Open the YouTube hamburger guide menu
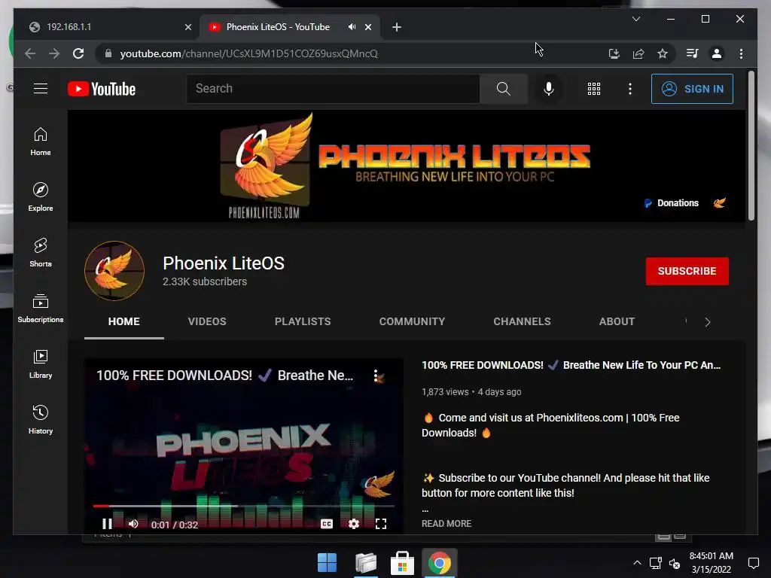 pyautogui.click(x=41, y=89)
